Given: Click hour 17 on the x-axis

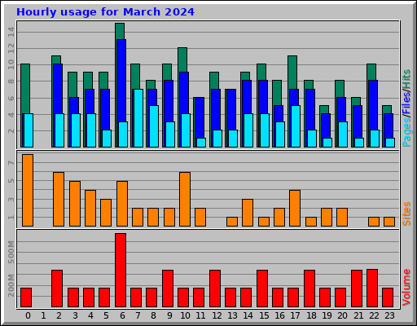Looking at the screenshot, I should point(295,315).
